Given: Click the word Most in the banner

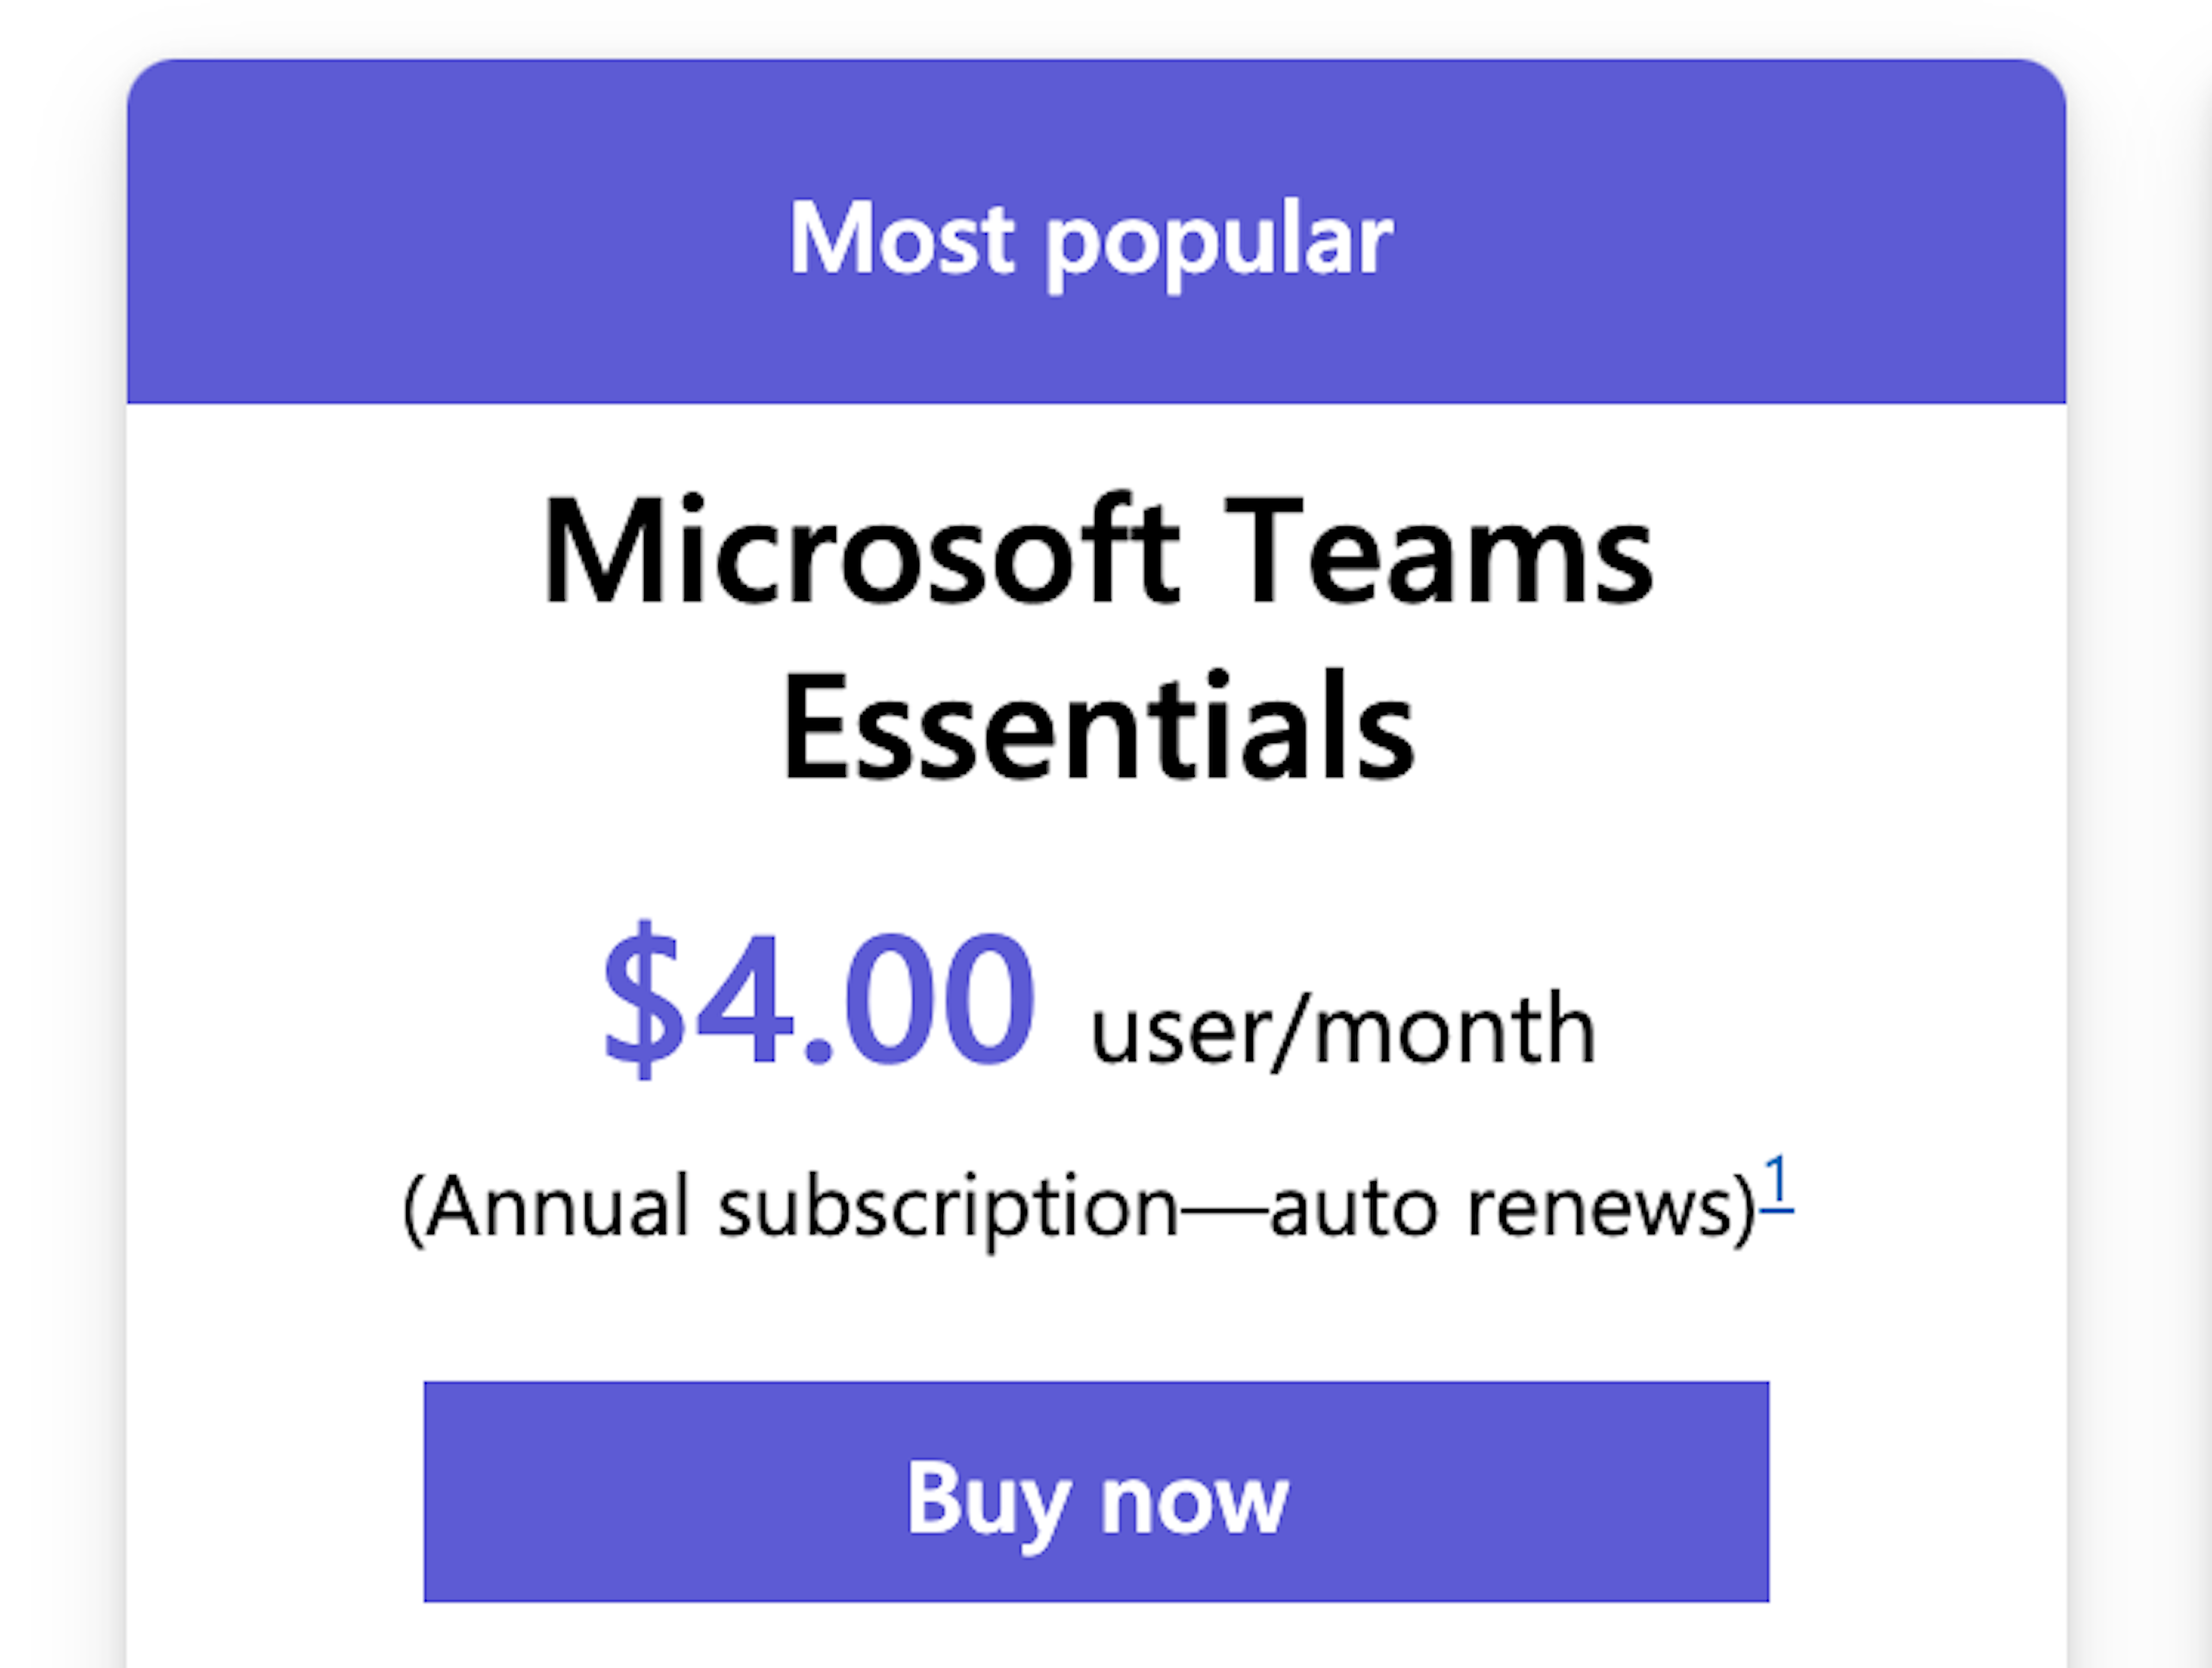Looking at the screenshot, I should pos(901,238).
